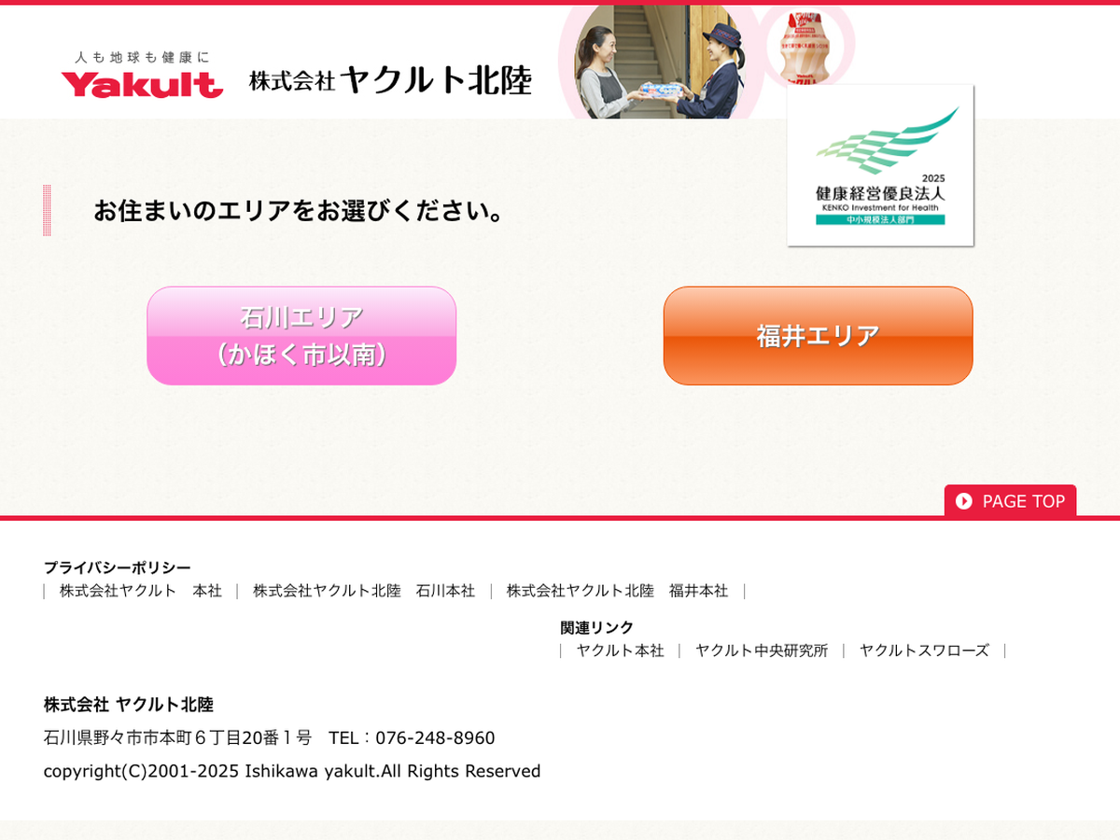Visit 株式会社ヤクルト北陸 石川本社 link
The image size is (1120, 840).
click(364, 591)
